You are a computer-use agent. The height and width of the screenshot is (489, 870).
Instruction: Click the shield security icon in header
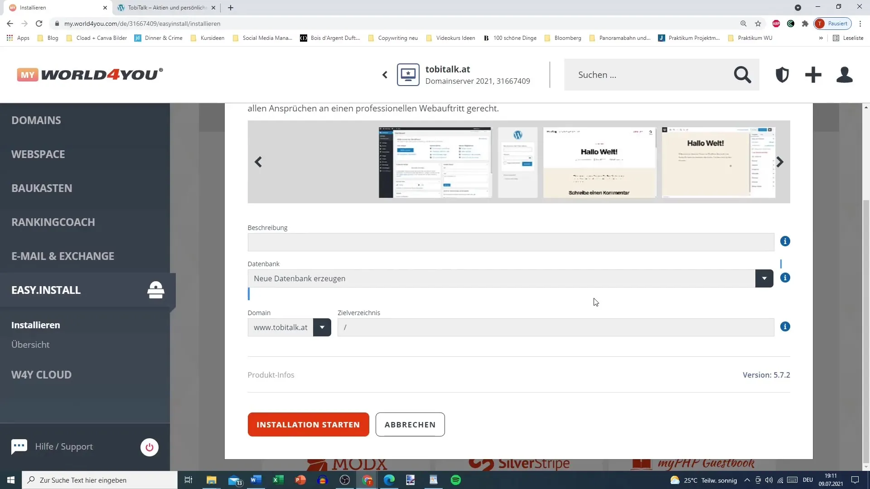(x=782, y=75)
